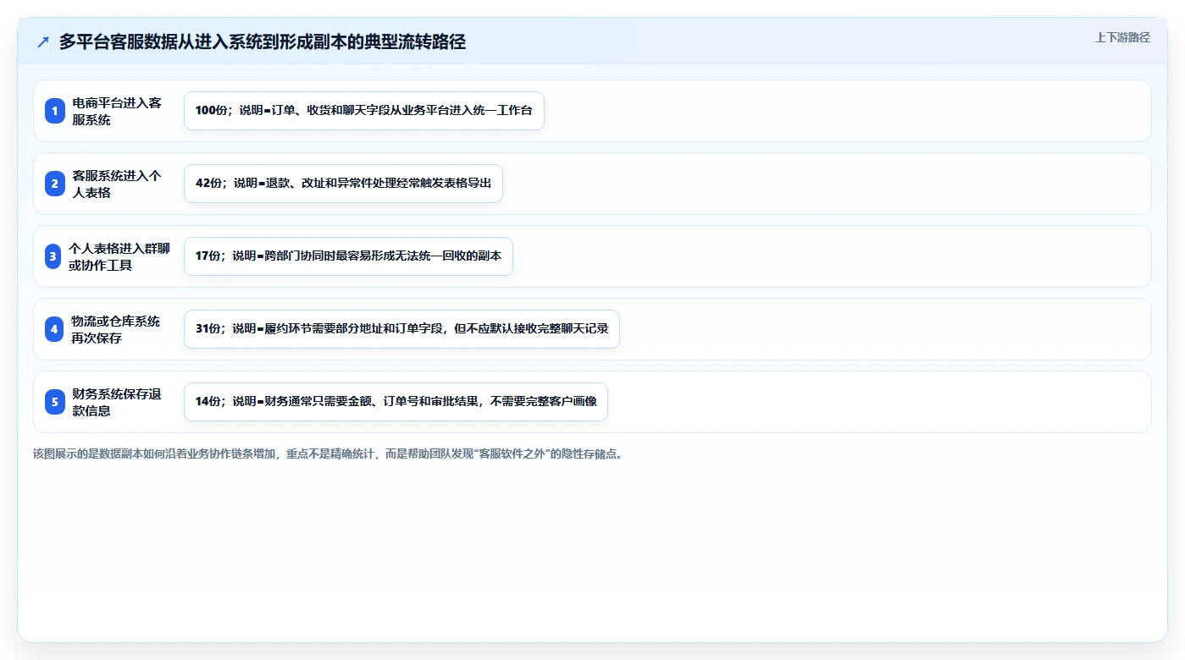Image resolution: width=1185 pixels, height=660 pixels.
Task: Open the 100份 description box
Action: (364, 111)
